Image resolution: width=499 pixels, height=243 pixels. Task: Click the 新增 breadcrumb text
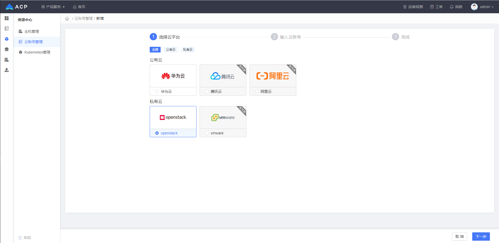pos(100,18)
